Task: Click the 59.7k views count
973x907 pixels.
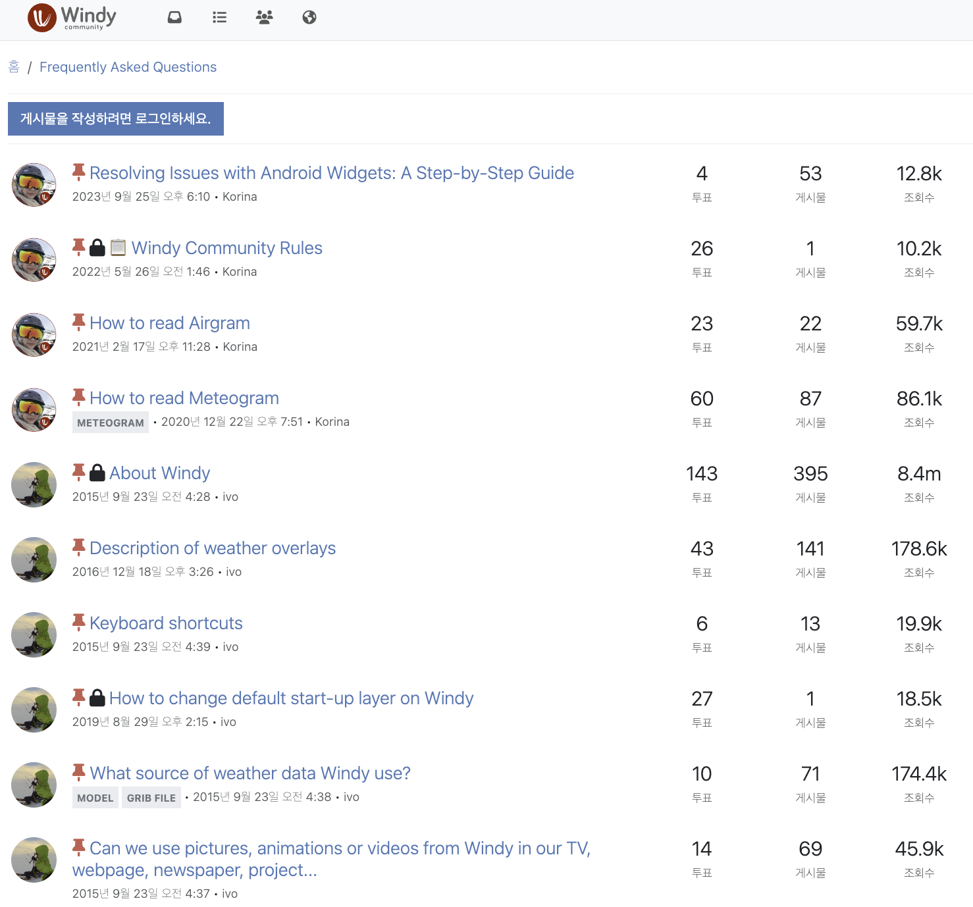Action: coord(919,324)
